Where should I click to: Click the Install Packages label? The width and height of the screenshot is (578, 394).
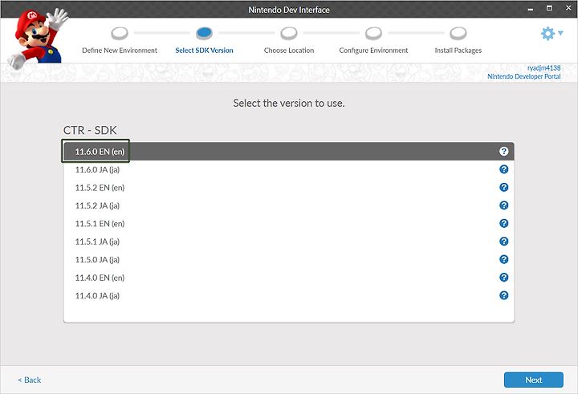click(458, 51)
